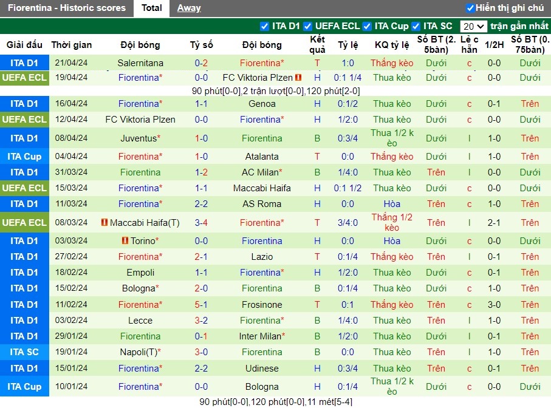Click the 2-1 half-time score on 08/03/24
Viewport: 551px width, 408px height.
(x=494, y=222)
